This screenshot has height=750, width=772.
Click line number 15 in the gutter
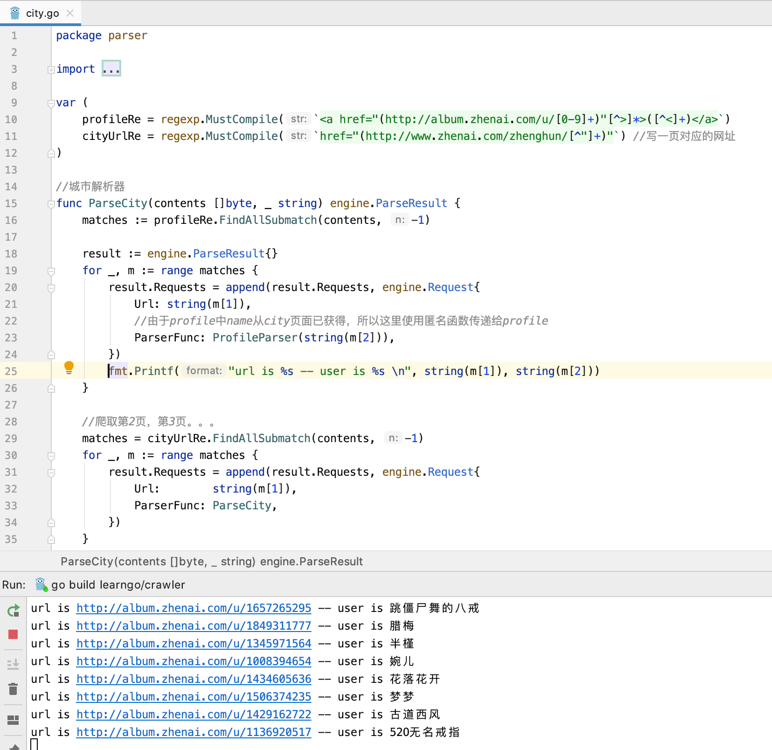[x=11, y=203]
